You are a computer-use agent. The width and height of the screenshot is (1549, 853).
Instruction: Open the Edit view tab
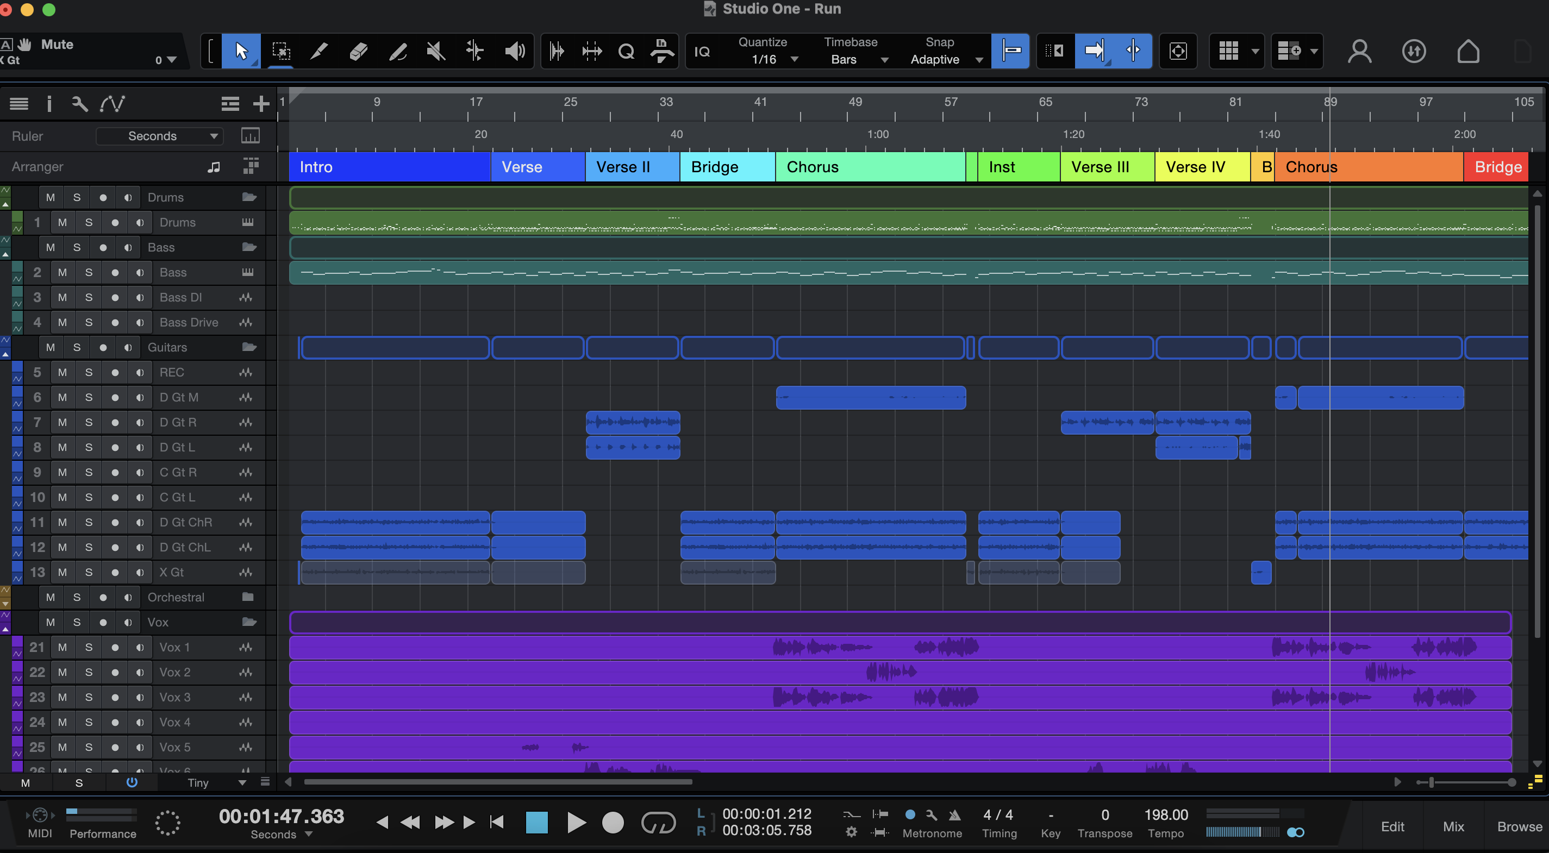tap(1392, 826)
